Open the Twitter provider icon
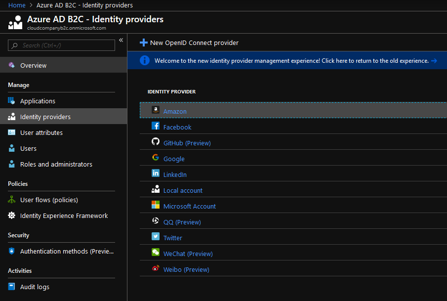 [155, 236]
